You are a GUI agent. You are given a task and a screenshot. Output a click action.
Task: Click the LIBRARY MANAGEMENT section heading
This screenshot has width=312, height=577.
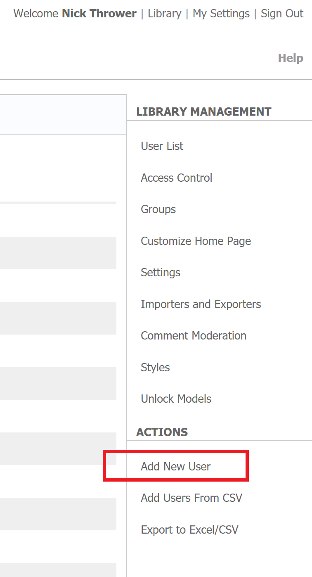[x=203, y=112]
